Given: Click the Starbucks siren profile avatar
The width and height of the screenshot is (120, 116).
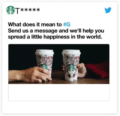Looking at the screenshot, I should (x=11, y=10).
